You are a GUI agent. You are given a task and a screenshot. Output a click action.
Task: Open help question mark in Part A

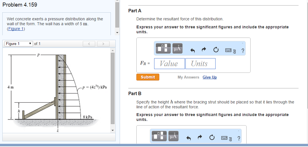click(243, 51)
